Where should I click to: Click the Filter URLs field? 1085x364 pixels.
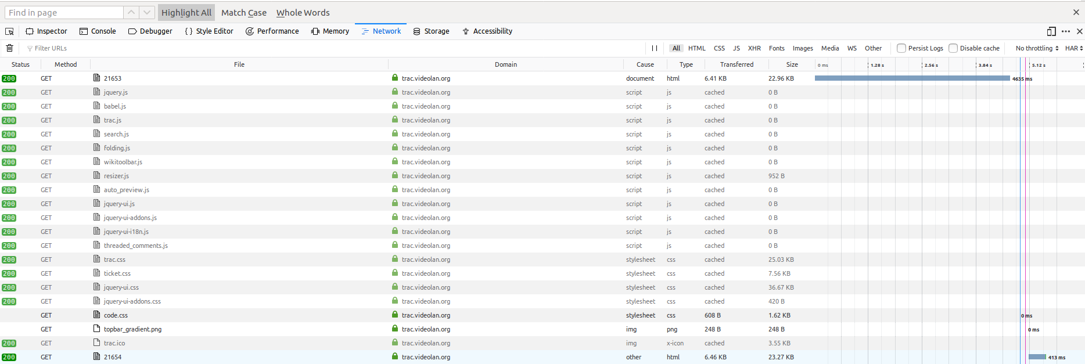(334, 48)
